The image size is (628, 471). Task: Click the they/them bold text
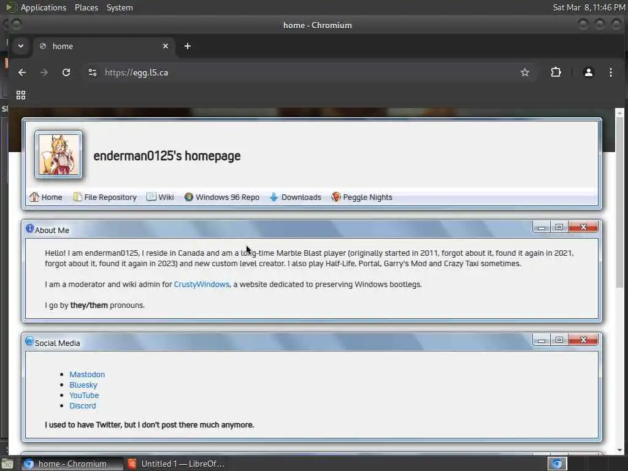click(89, 305)
